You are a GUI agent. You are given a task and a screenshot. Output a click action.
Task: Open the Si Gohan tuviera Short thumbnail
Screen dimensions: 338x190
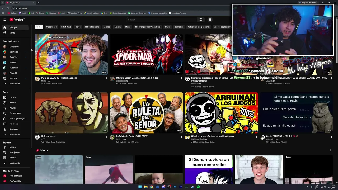(x=209, y=169)
